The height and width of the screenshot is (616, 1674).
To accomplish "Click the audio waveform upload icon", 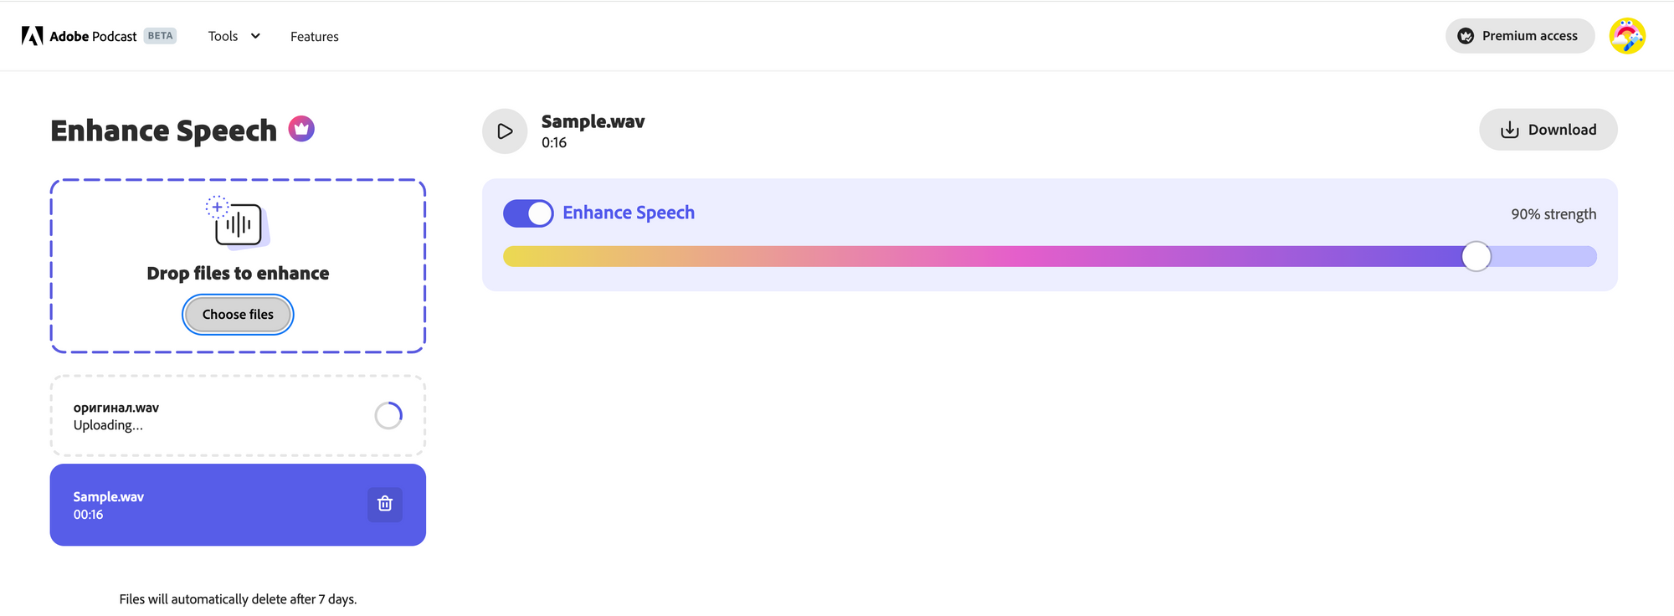I will click(x=239, y=224).
